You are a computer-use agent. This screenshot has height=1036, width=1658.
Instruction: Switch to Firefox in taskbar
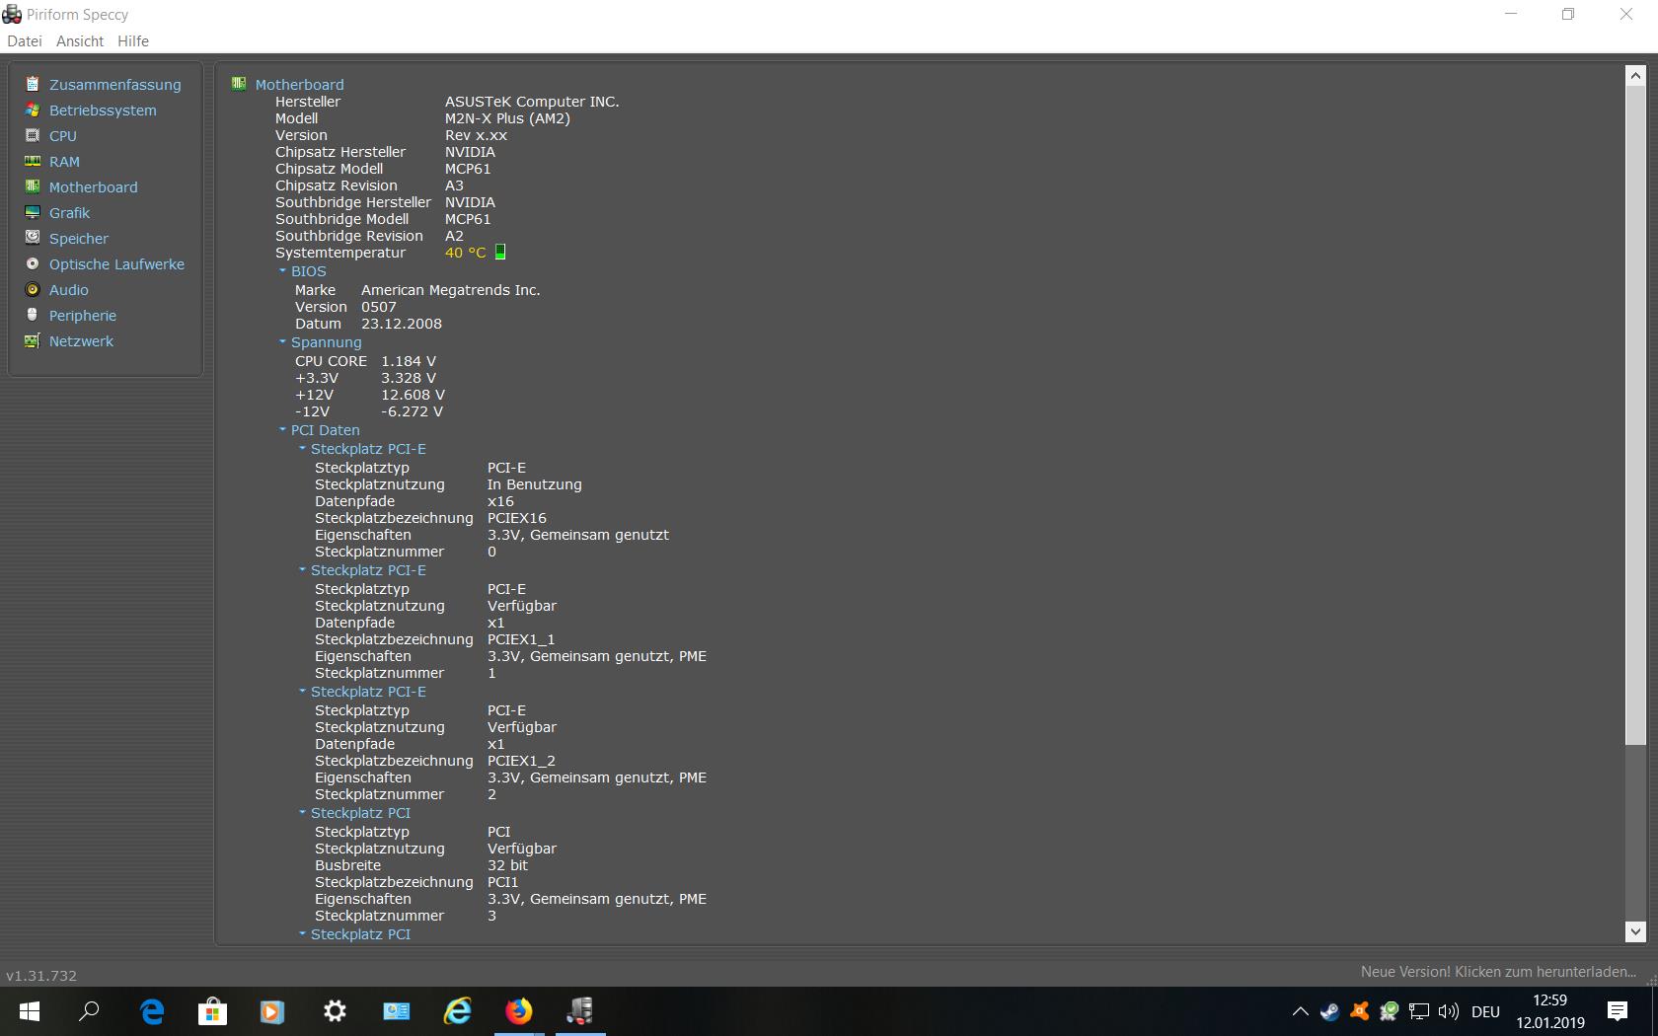tap(519, 1011)
